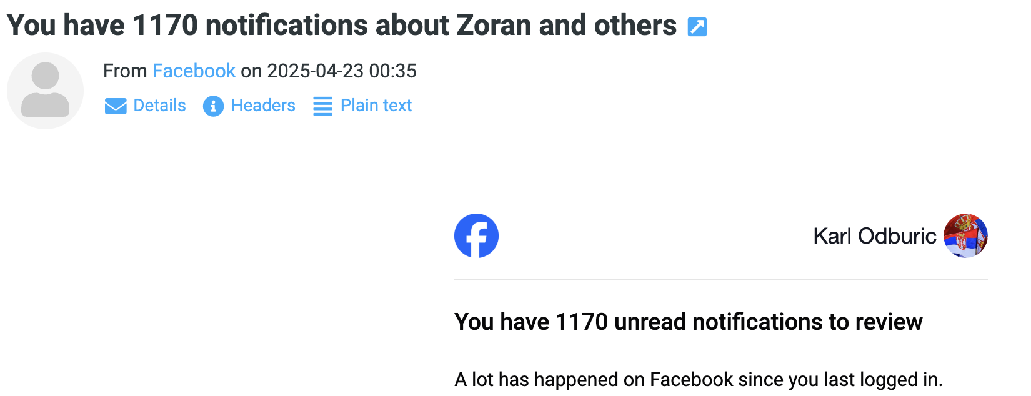Switch to the Headers view
This screenshot has height=396, width=1031.
tap(263, 106)
